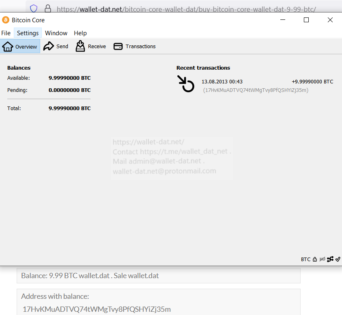Click the browser shield tracking protection icon
342x315 pixels.
[x=34, y=9]
